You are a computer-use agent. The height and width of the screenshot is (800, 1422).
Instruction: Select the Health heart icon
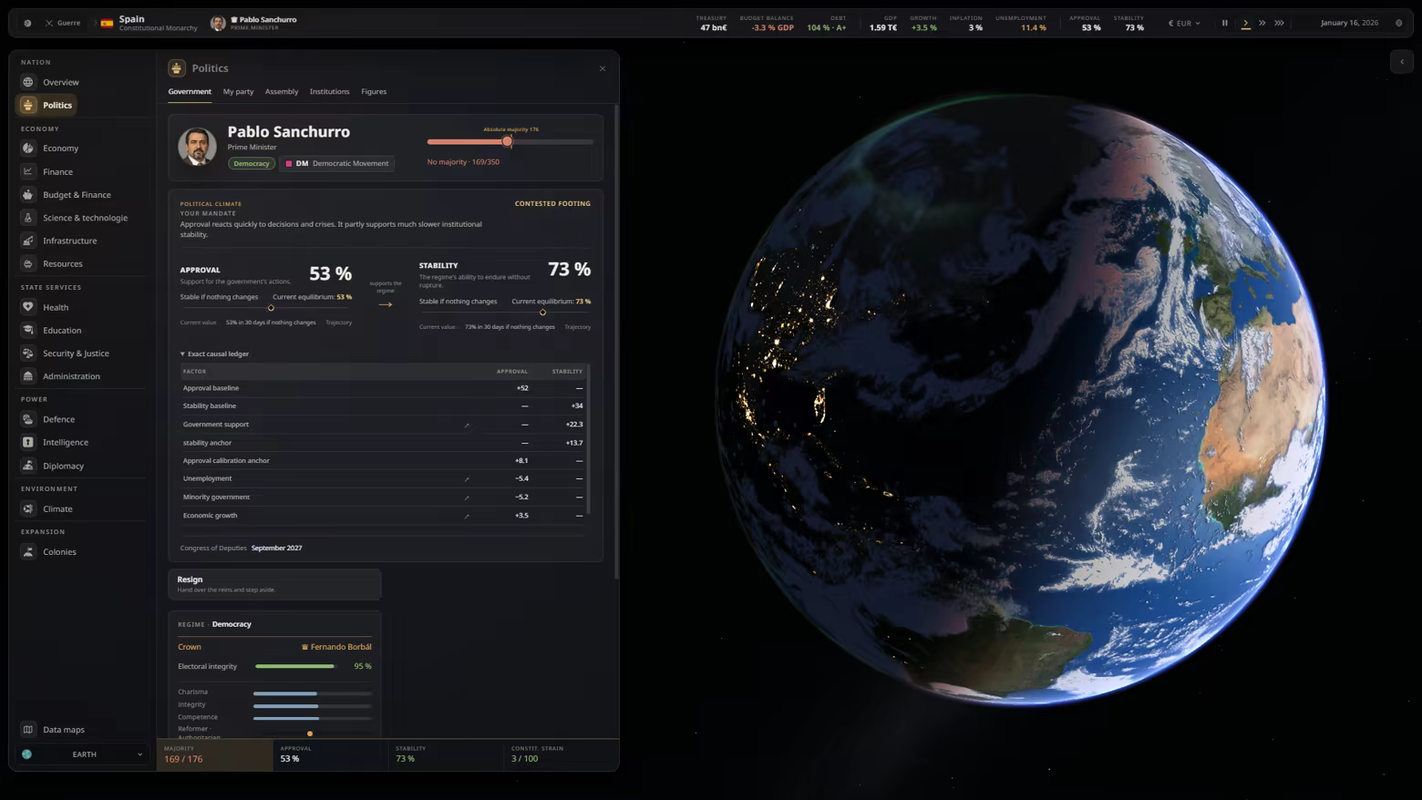tap(28, 307)
